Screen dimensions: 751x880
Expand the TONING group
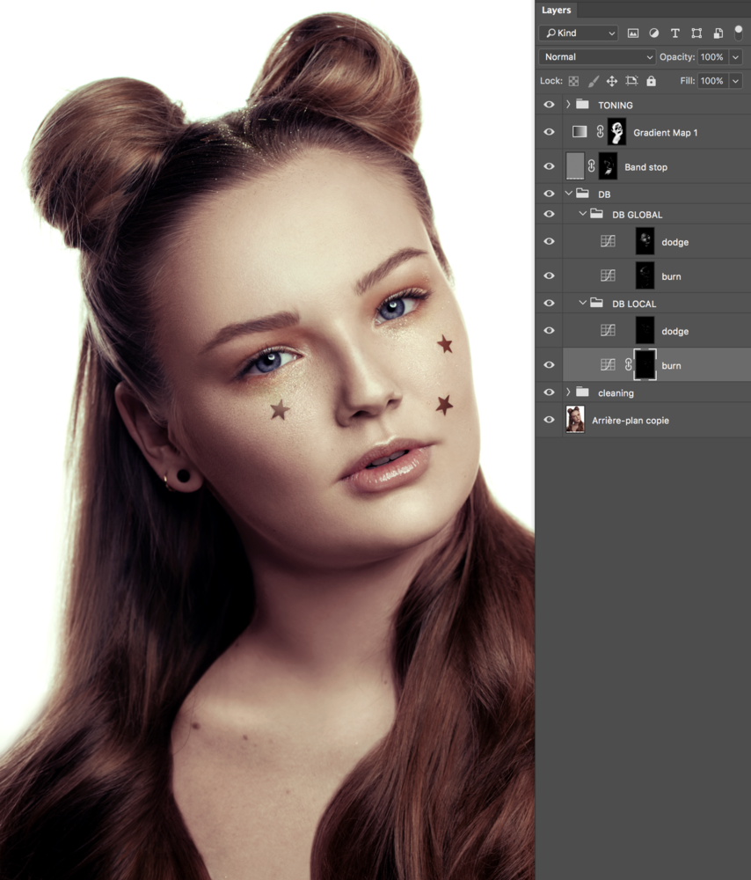(567, 105)
